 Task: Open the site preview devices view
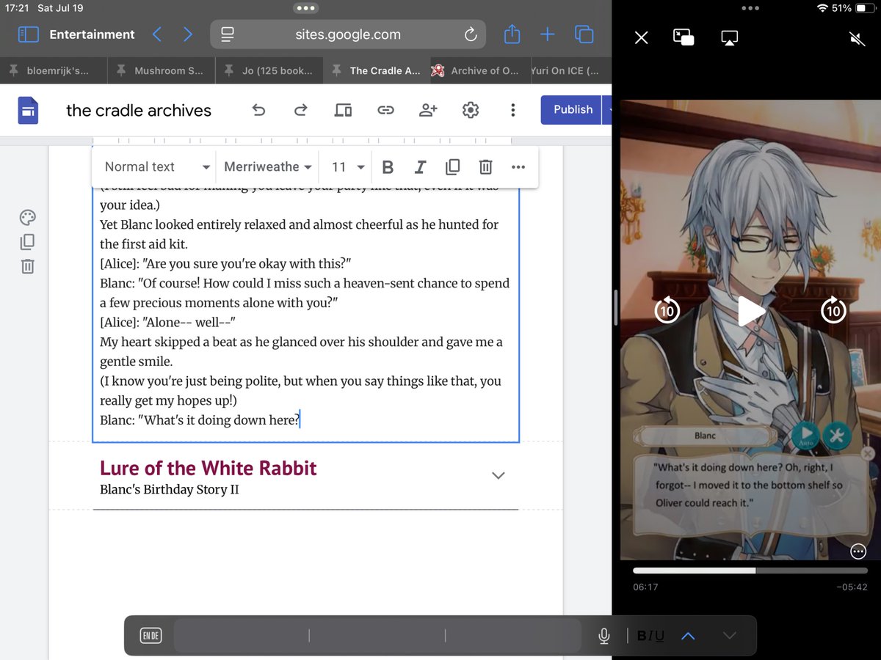tap(343, 110)
